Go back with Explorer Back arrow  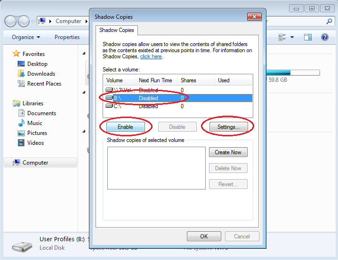pyautogui.click(x=10, y=21)
